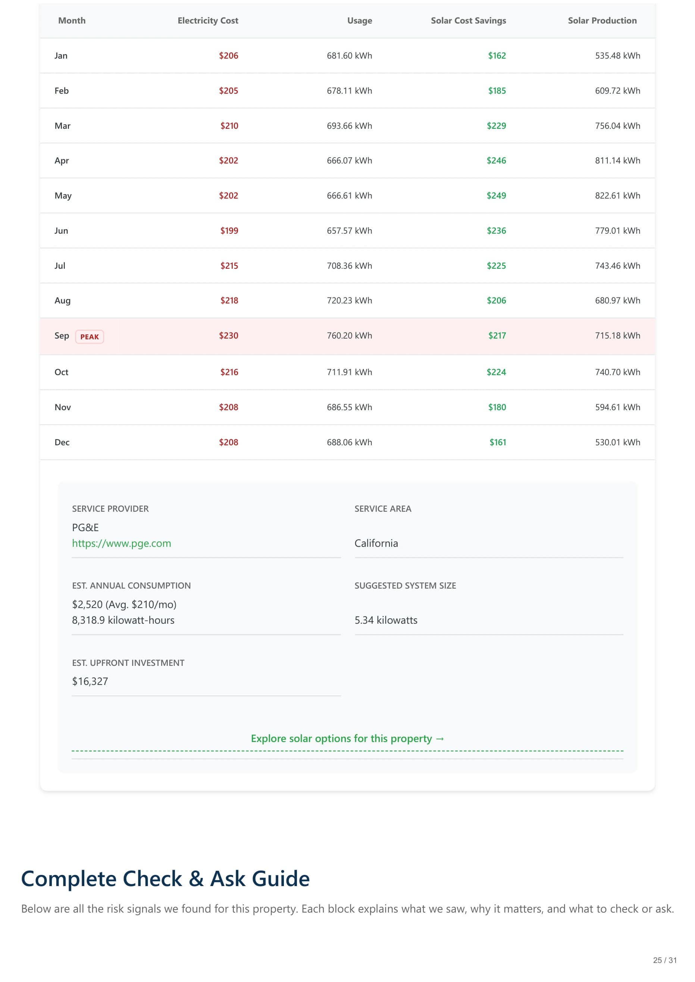This screenshot has height=982, width=695.
Task: Click the Jul month cell
Action: click(x=60, y=266)
